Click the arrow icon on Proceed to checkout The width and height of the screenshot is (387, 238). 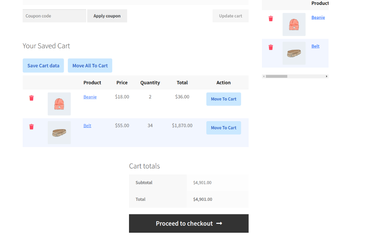pyautogui.click(x=219, y=223)
